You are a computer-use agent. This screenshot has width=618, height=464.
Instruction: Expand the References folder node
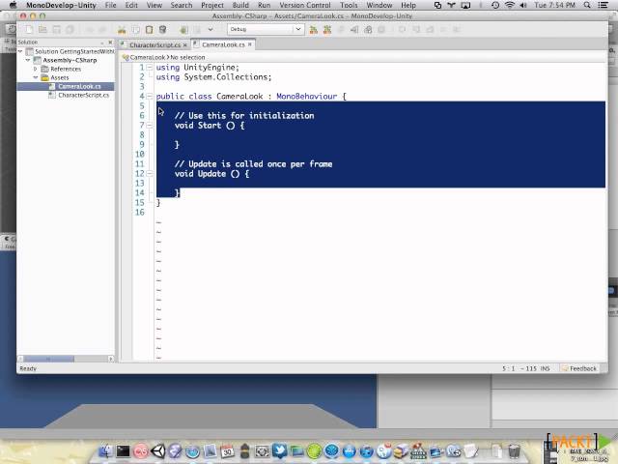[36, 69]
